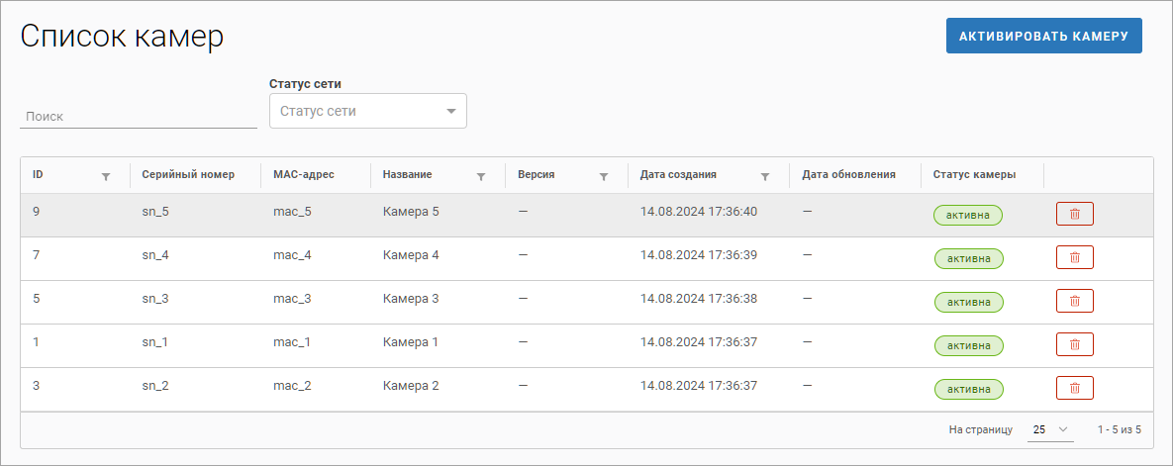This screenshot has height=466, width=1173.
Task: Click the Статус камеры column header
Action: (x=974, y=175)
